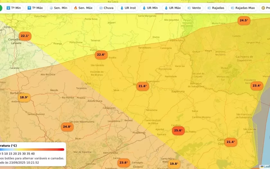Screen dimensions: 270x169
Task: Click the 22.1° station marker near Conselheiro Lafaiete
Action: pos(25,36)
